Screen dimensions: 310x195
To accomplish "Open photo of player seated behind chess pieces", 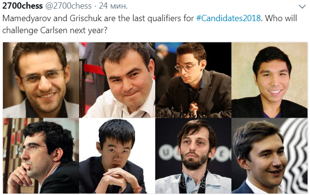I will (x=193, y=80).
